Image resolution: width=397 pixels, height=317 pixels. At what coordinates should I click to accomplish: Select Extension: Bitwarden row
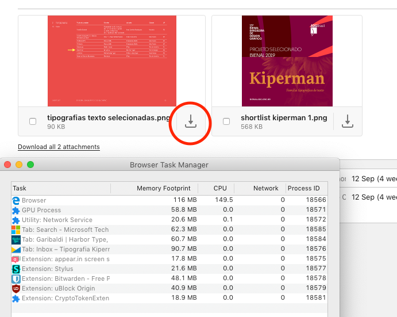coord(169,278)
